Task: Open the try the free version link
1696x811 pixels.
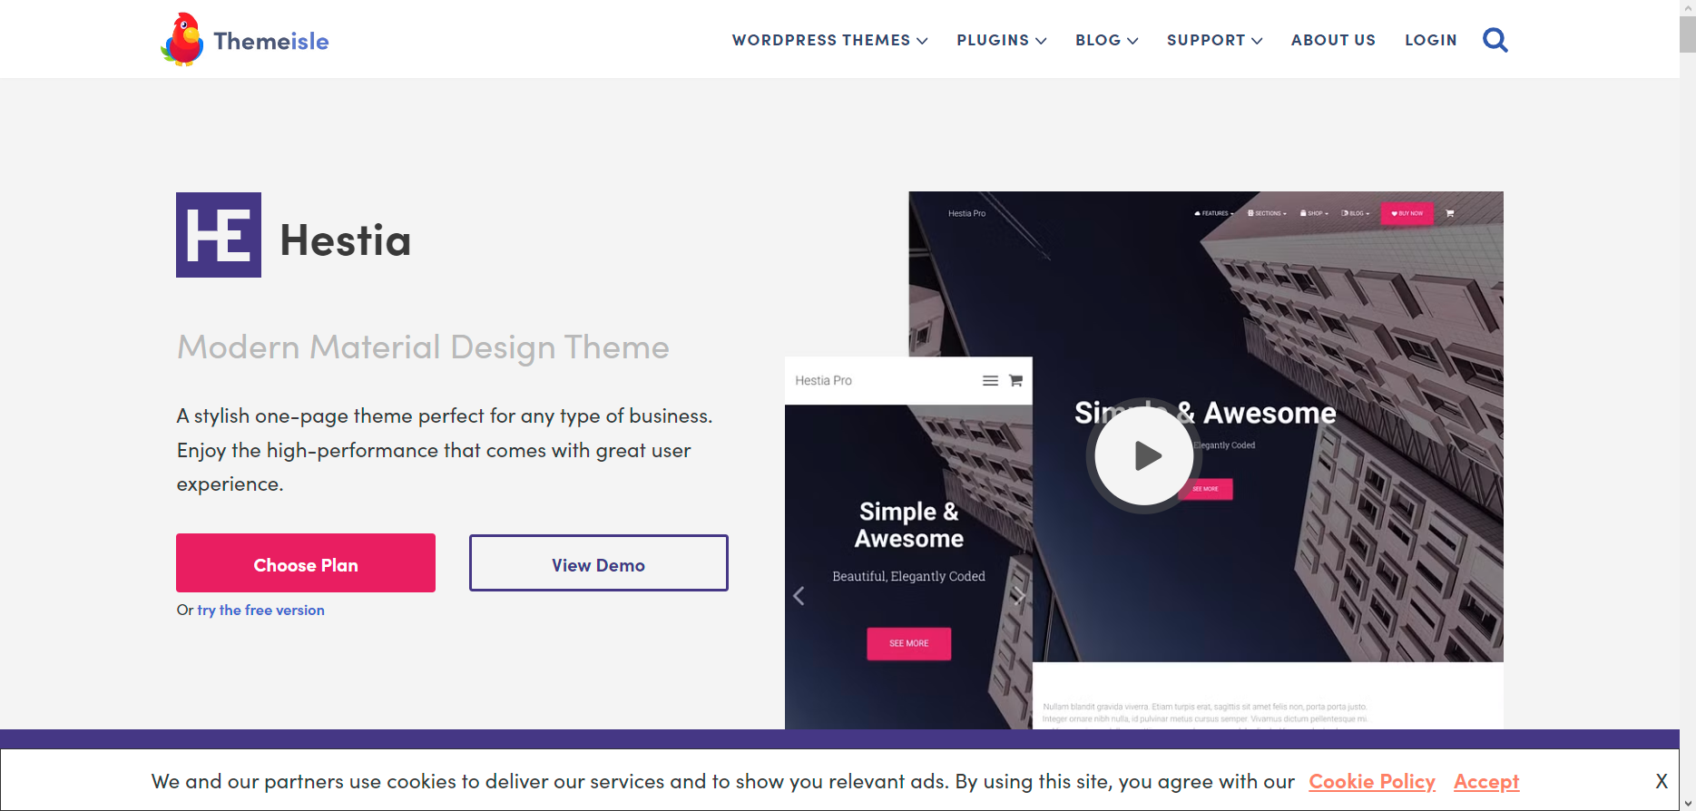Action: [260, 611]
